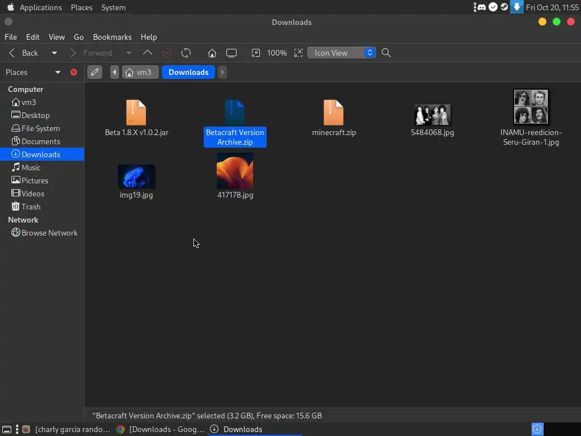The height and width of the screenshot is (436, 581).
Task: Click the zoom in icon
Action: point(298,53)
